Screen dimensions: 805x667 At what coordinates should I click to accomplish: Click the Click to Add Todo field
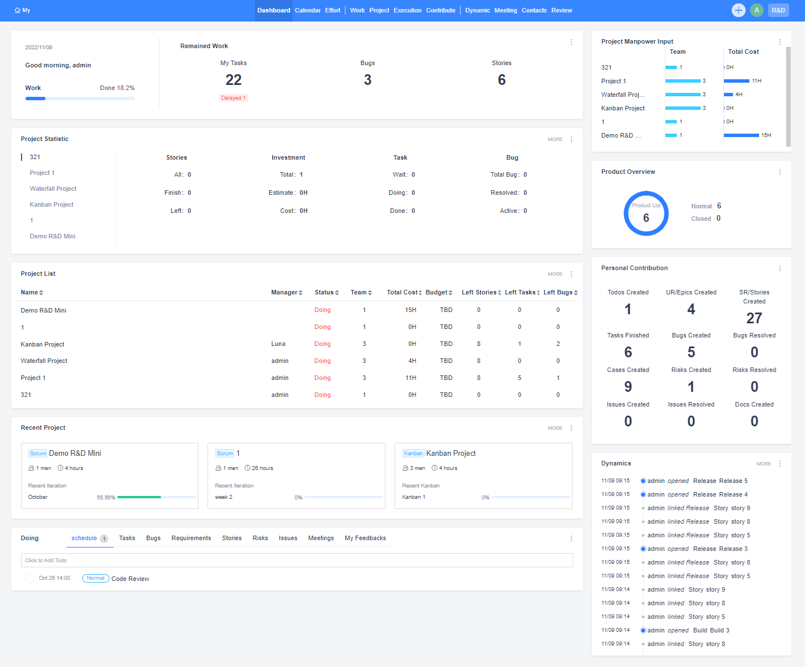(296, 561)
